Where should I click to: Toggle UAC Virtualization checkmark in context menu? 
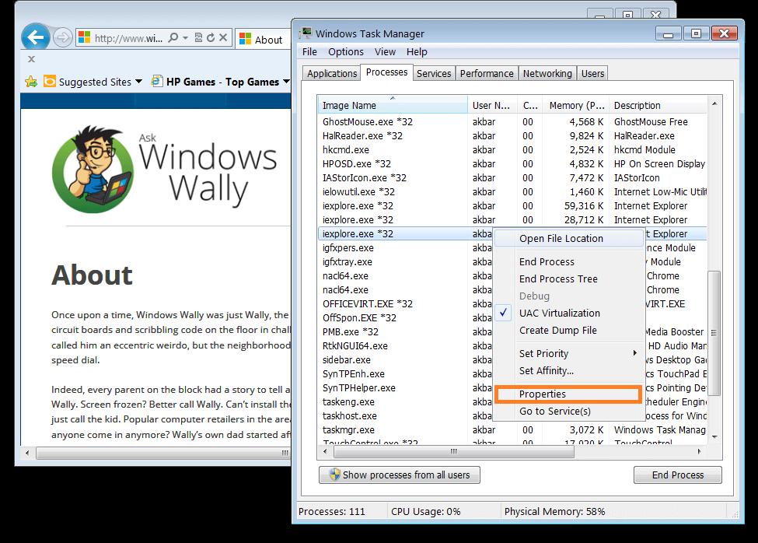(503, 313)
